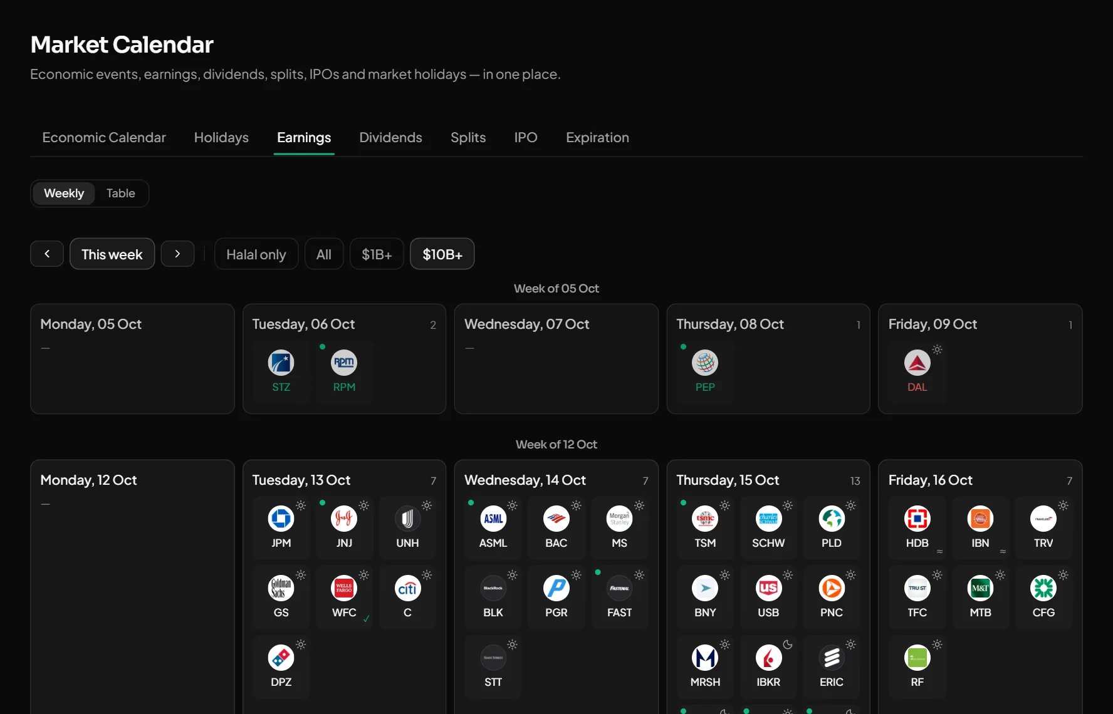Click the BLK BlackRock icon
Image resolution: width=1113 pixels, height=714 pixels.
[x=493, y=588]
